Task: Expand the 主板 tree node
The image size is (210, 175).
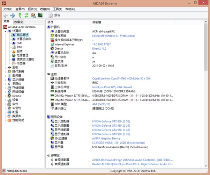Action: tap(6, 68)
